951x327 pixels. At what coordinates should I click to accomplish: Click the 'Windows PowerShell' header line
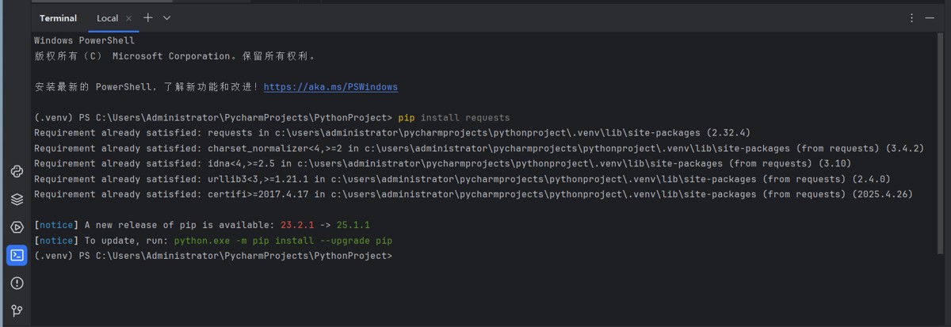[x=84, y=40]
